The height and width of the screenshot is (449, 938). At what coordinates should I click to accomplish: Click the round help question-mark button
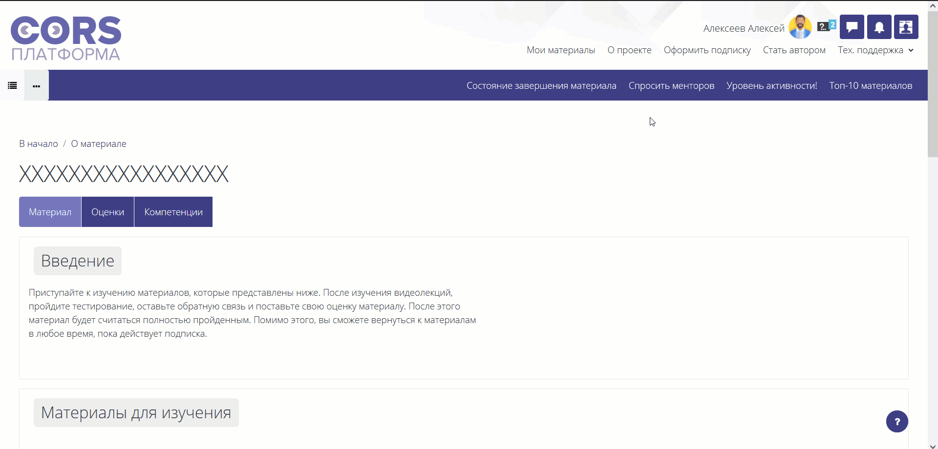(x=897, y=422)
